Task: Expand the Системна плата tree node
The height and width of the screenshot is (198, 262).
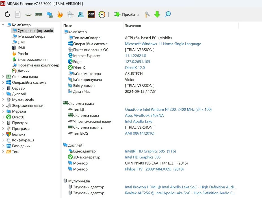Action: tap(3, 77)
